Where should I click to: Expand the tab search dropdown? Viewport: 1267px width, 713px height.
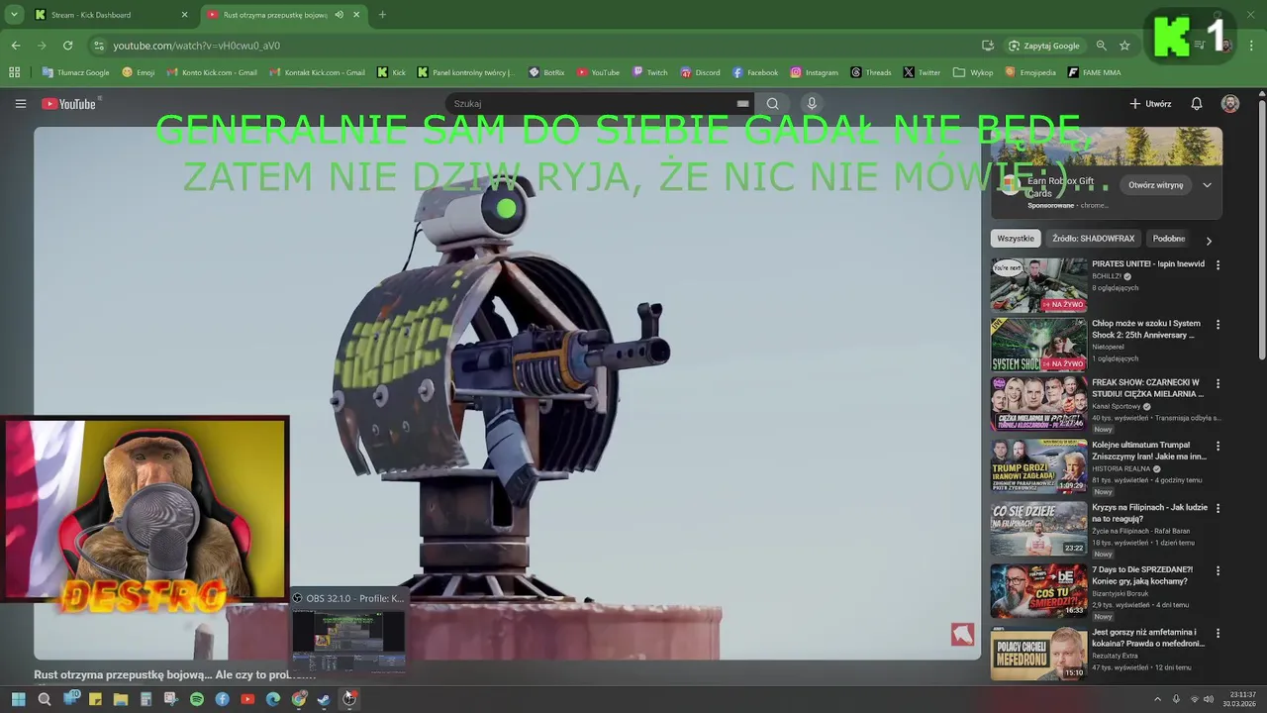coord(14,15)
